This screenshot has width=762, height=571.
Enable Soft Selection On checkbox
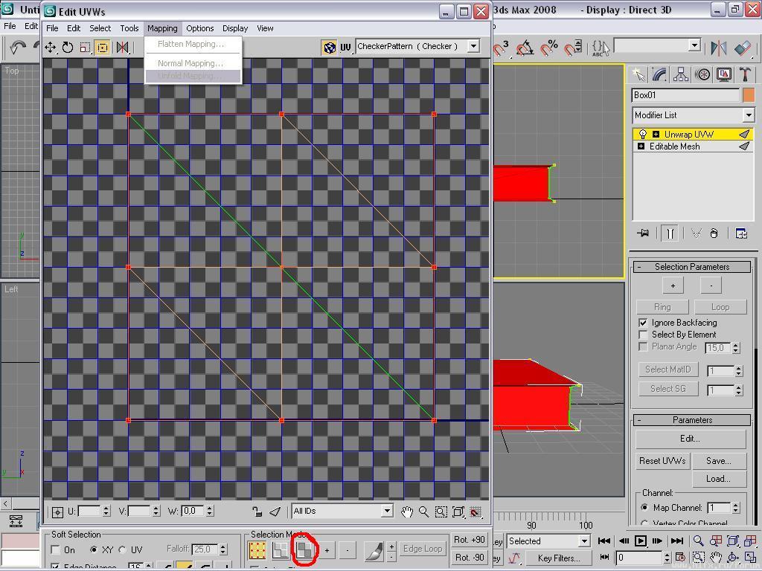(x=56, y=549)
